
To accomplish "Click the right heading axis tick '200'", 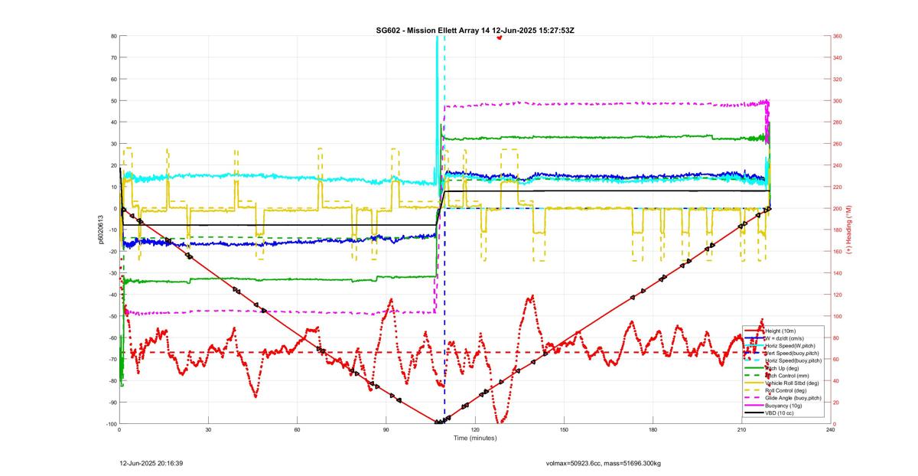I will tap(838, 208).
